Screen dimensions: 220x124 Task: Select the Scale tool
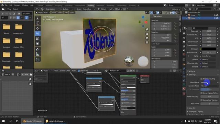point(37,39)
